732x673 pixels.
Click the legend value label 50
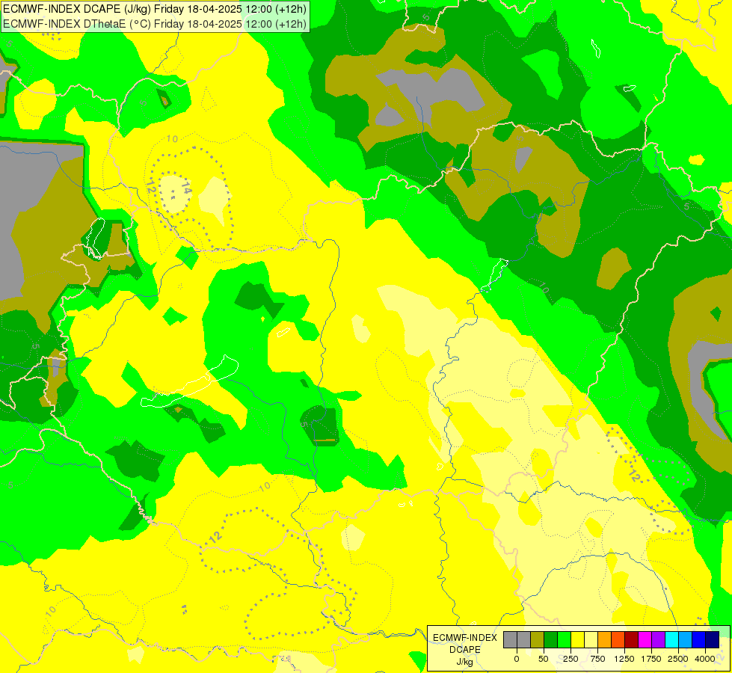[x=544, y=659]
